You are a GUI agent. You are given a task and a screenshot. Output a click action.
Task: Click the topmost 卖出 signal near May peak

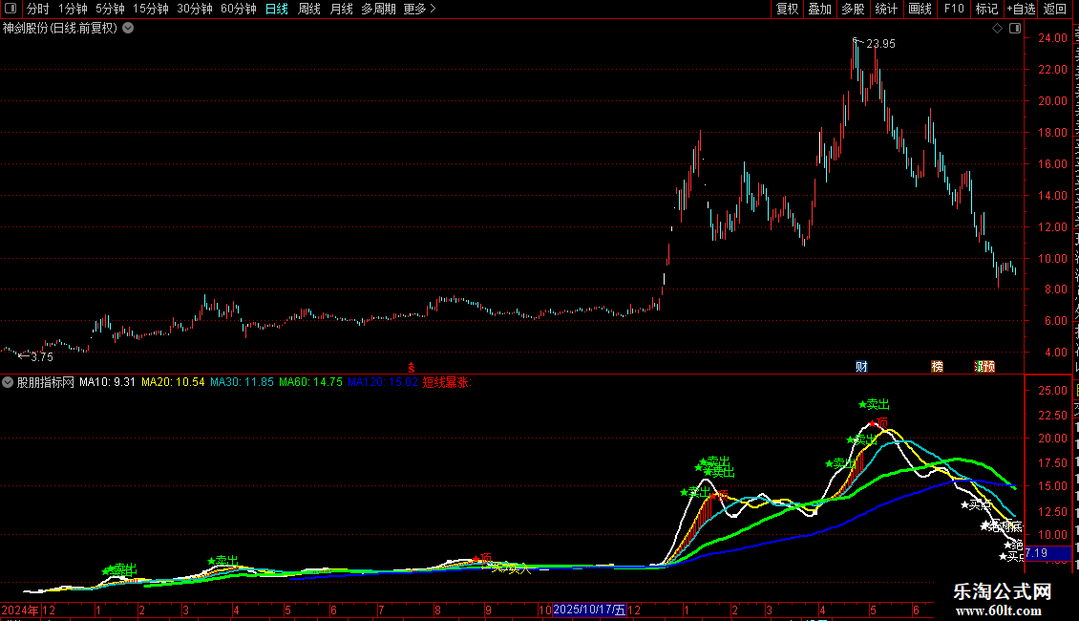click(874, 404)
